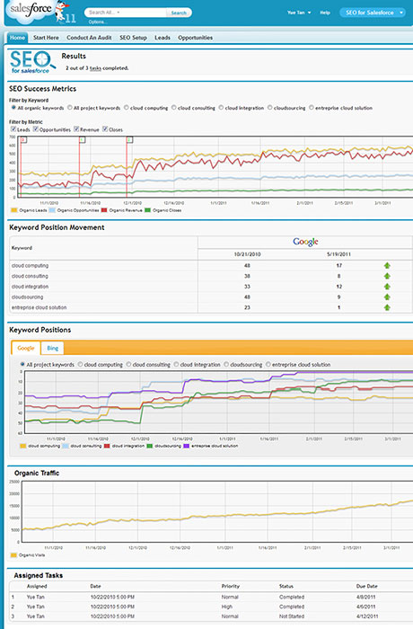Open the Opportunities tab
This screenshot has height=629, width=413.
(x=195, y=38)
